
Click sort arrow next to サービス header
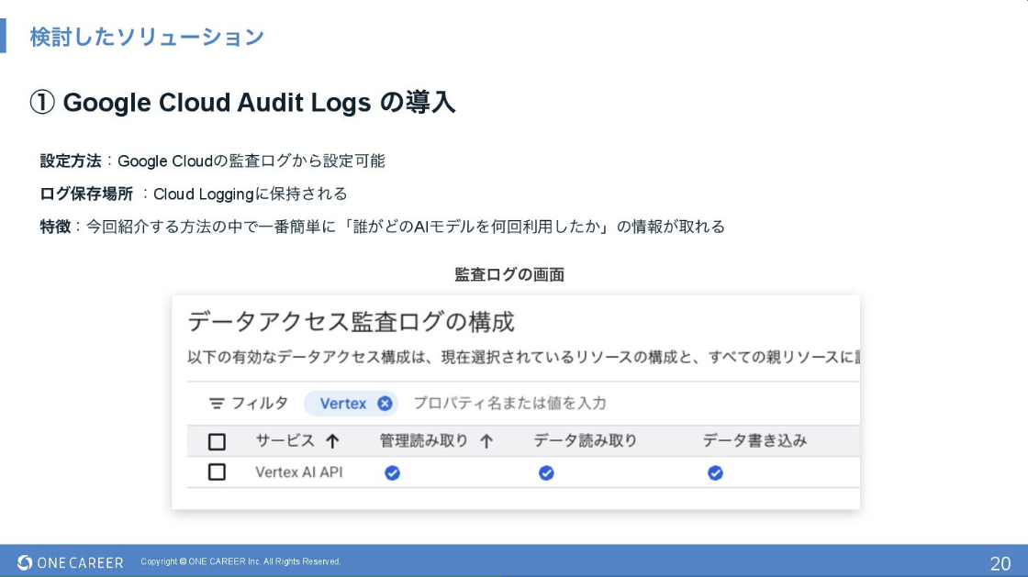click(x=332, y=441)
